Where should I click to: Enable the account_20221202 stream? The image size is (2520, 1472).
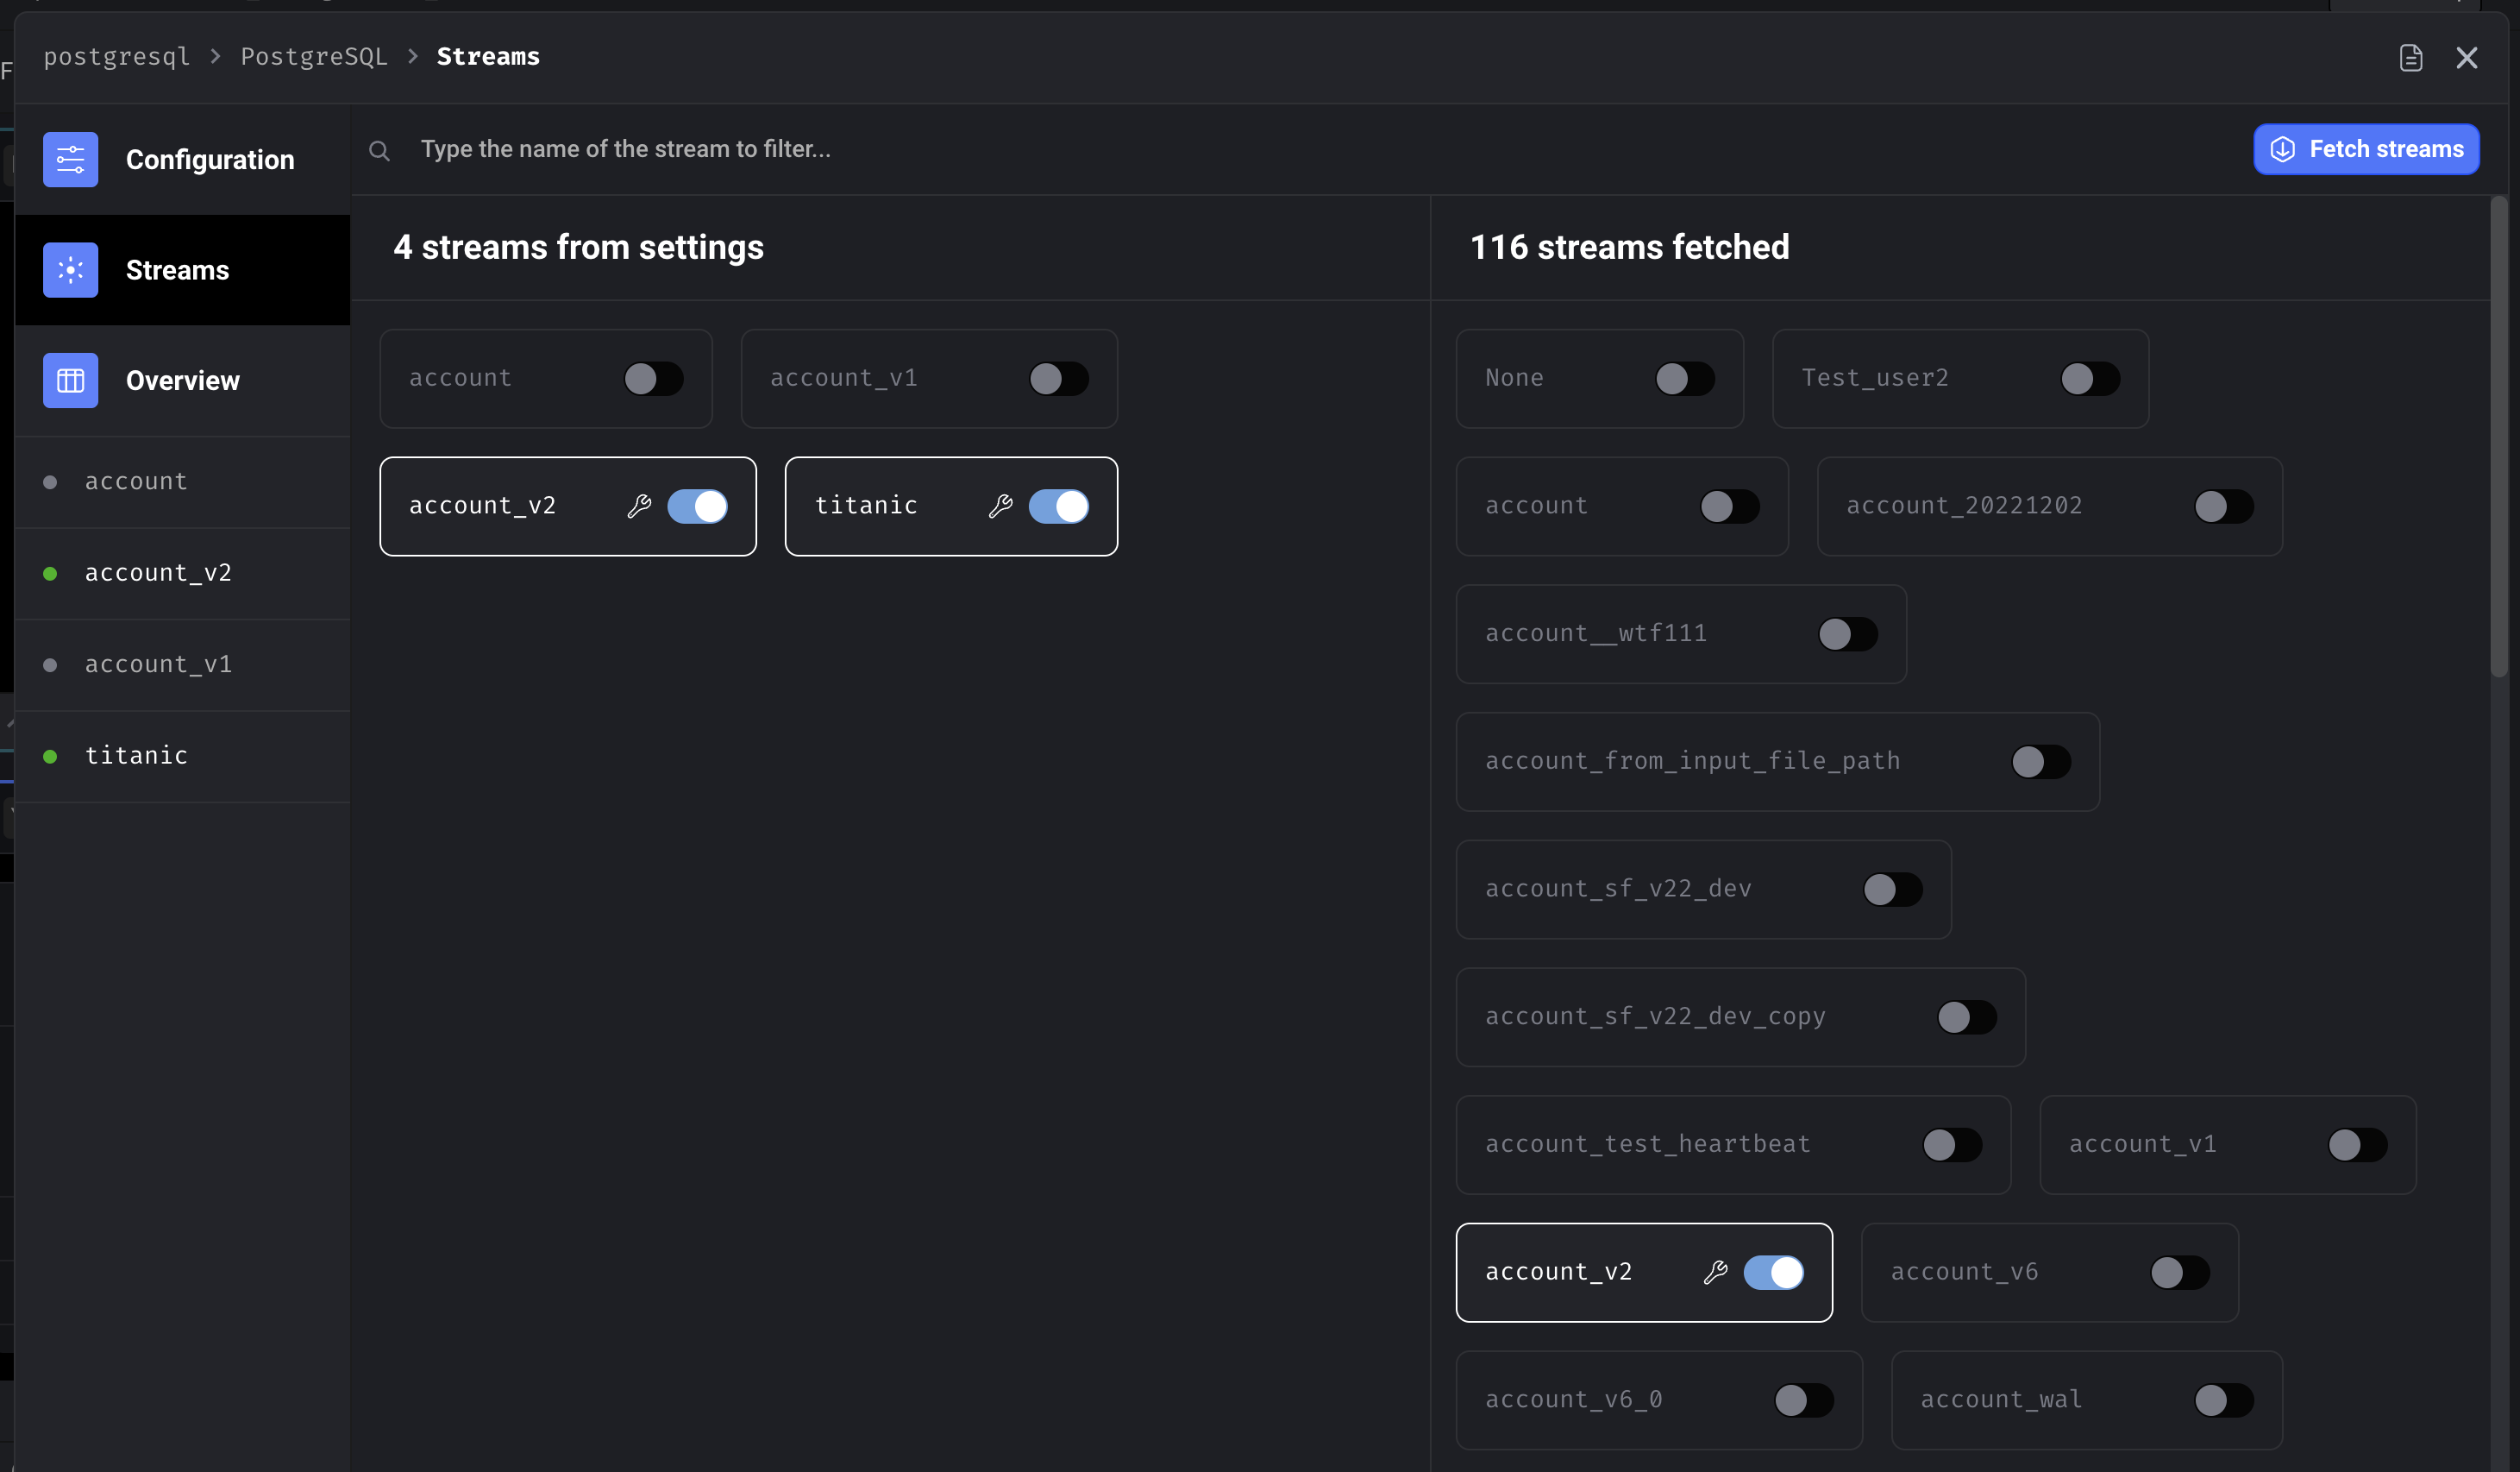point(2224,506)
